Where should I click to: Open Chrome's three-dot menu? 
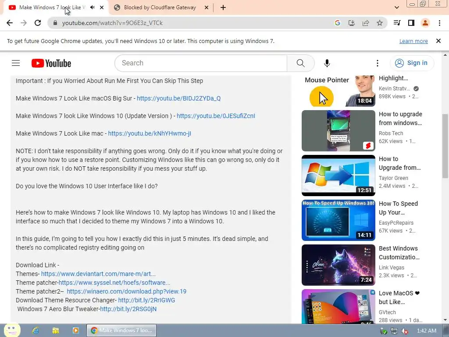439,23
